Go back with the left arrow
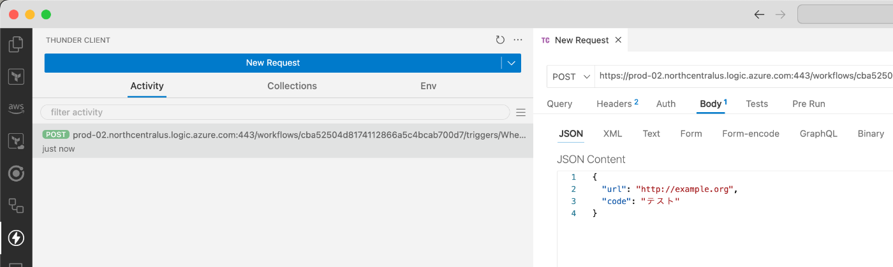 click(x=759, y=14)
